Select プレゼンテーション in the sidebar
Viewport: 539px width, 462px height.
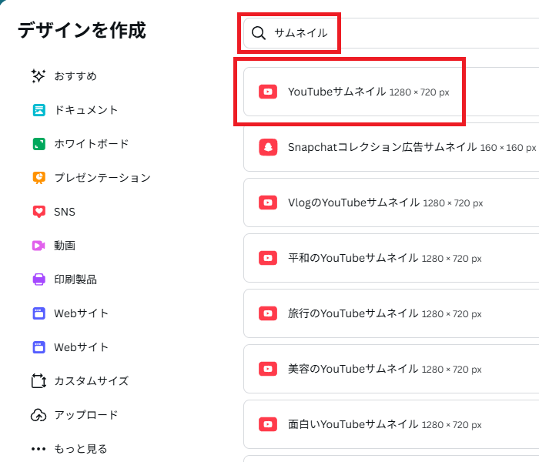(102, 178)
